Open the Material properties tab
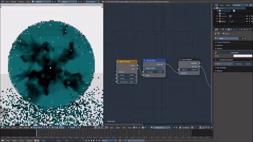This screenshot has height=142, width=253. point(242,30)
